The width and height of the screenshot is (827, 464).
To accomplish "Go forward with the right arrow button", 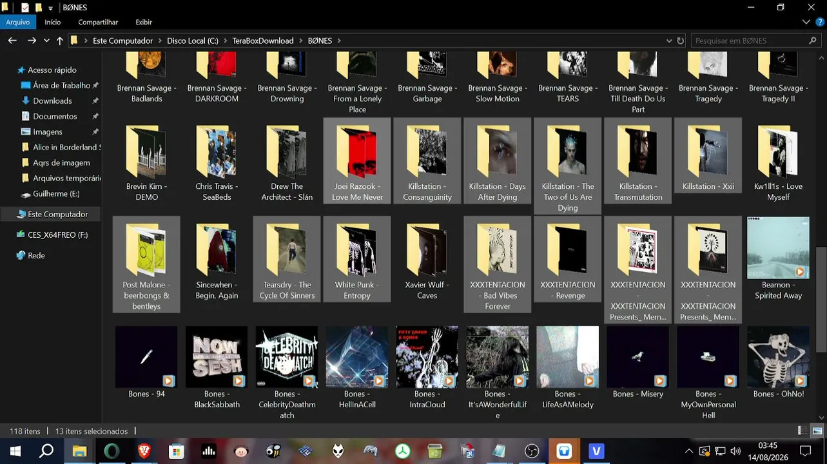I will (x=32, y=41).
